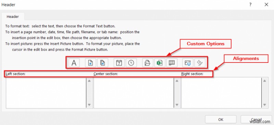The height and width of the screenshot is (125, 274).
Task: Click Center section scroll down arrow
Action: (177, 105)
